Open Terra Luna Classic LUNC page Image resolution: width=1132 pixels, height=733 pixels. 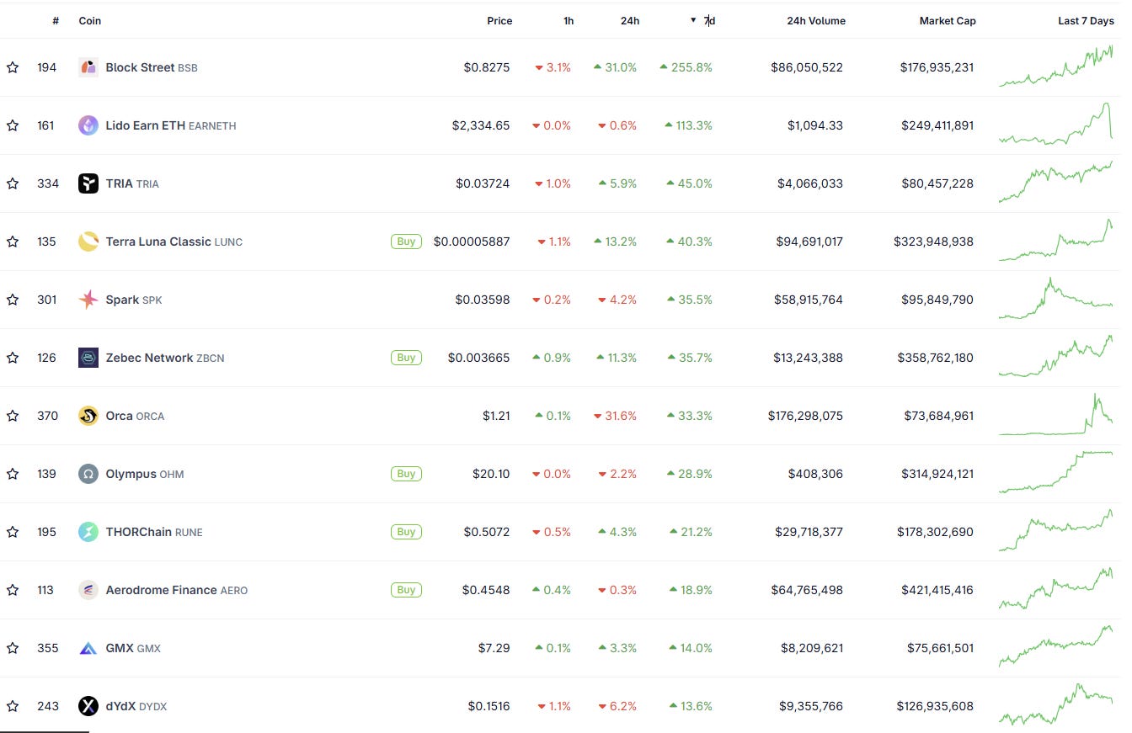[x=174, y=242]
